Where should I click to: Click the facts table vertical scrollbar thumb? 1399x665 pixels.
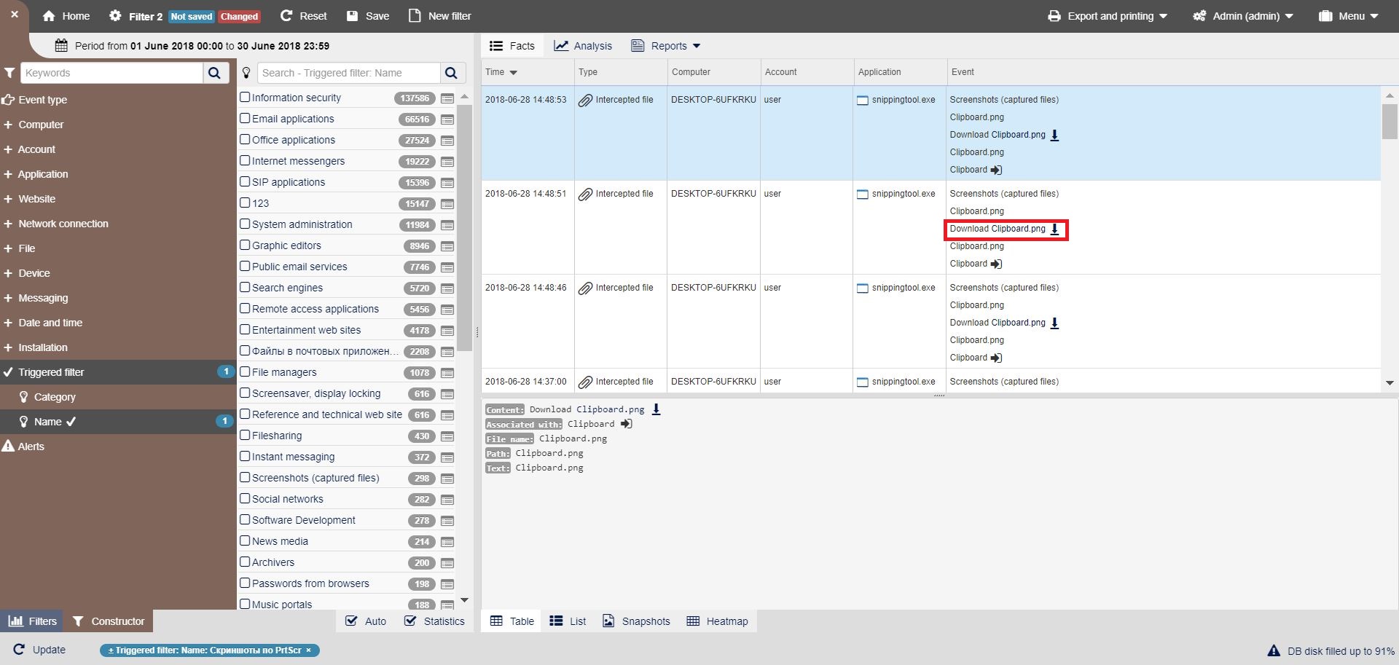(x=1389, y=121)
